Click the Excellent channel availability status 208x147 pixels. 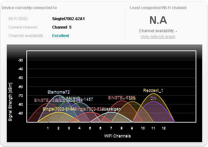[x=61, y=36]
